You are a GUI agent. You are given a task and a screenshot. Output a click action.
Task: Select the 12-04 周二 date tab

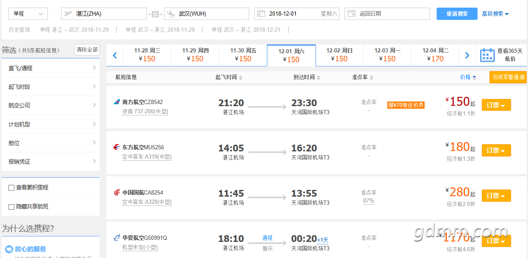click(435, 55)
